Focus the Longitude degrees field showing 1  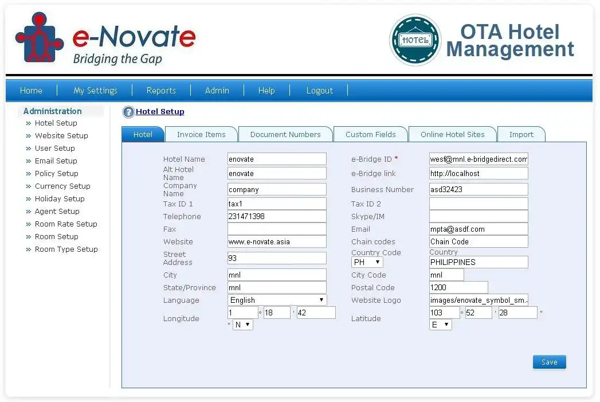coord(243,313)
